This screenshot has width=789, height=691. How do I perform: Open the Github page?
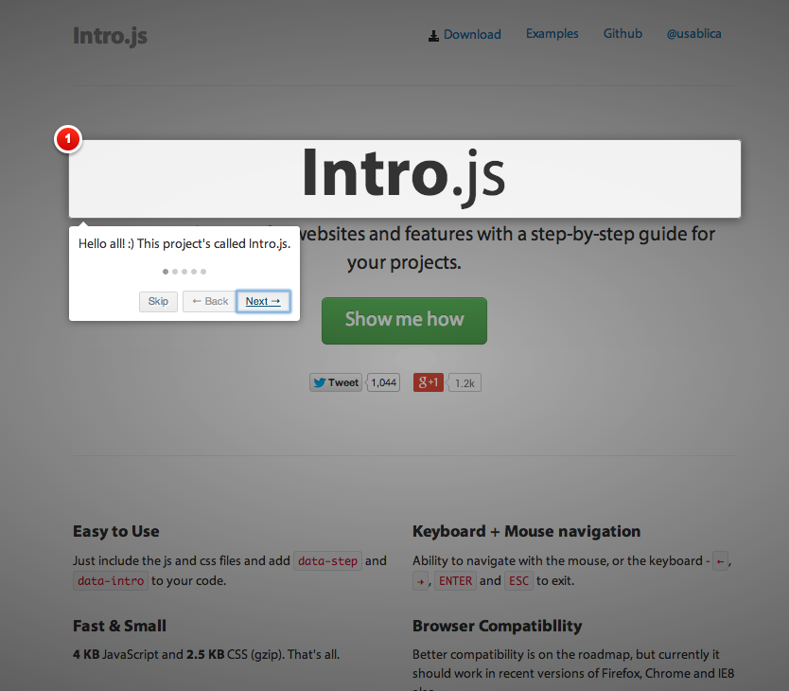click(x=622, y=33)
